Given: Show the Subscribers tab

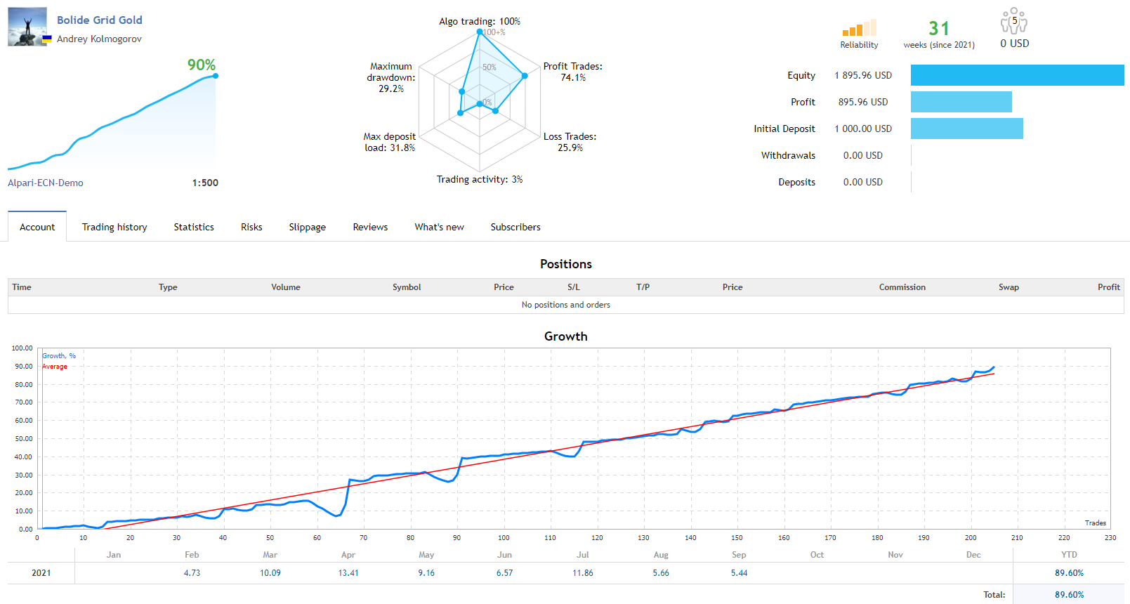Looking at the screenshot, I should 515,227.
